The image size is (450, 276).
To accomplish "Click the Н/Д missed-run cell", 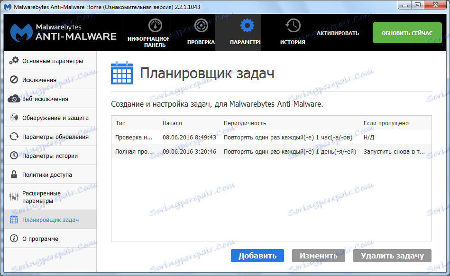I will pyautogui.click(x=369, y=137).
